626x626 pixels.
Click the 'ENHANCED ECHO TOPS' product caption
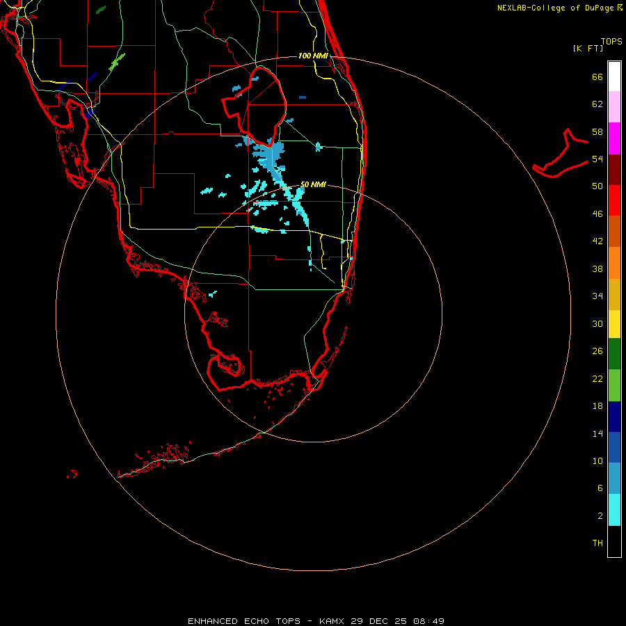pyautogui.click(x=244, y=621)
